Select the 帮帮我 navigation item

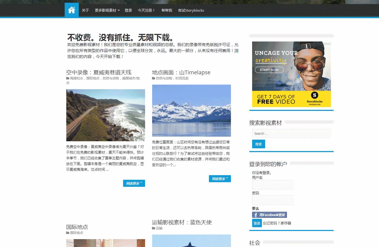tap(167, 10)
